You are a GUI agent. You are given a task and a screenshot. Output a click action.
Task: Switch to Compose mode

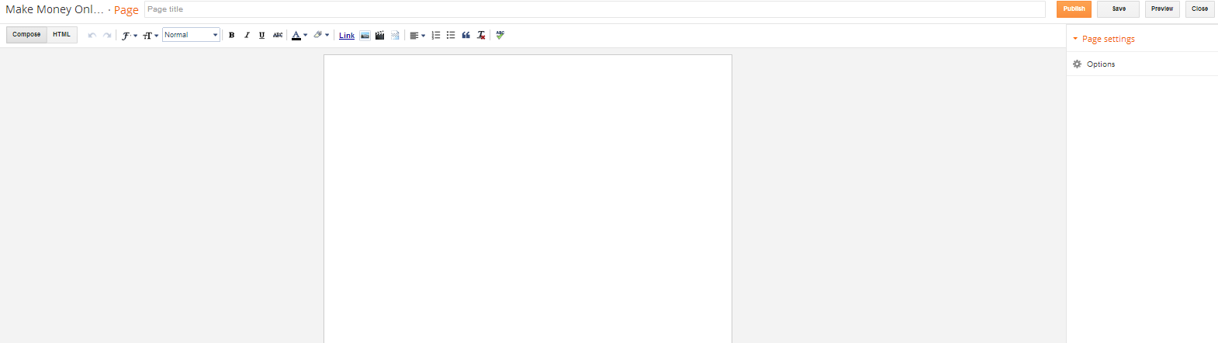pos(26,35)
